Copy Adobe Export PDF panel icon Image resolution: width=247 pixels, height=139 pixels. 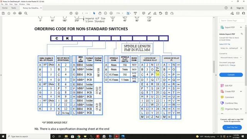click(242, 34)
